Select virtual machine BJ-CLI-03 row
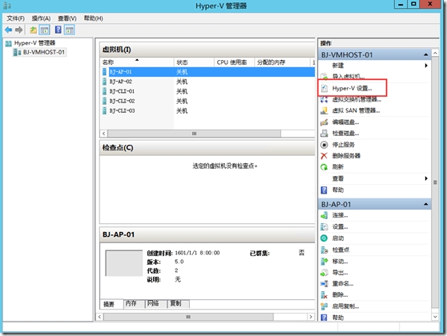This screenshot has width=447, height=336. point(208,110)
